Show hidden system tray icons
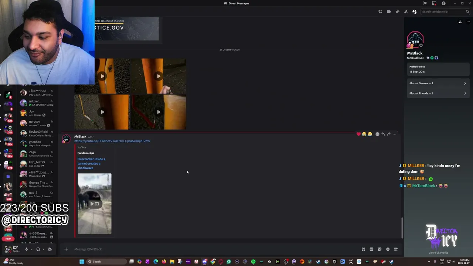The width and height of the screenshot is (473, 266). 429,262
